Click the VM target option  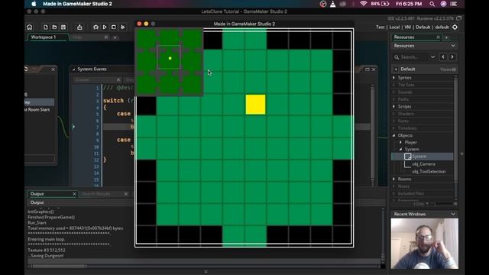point(407,27)
